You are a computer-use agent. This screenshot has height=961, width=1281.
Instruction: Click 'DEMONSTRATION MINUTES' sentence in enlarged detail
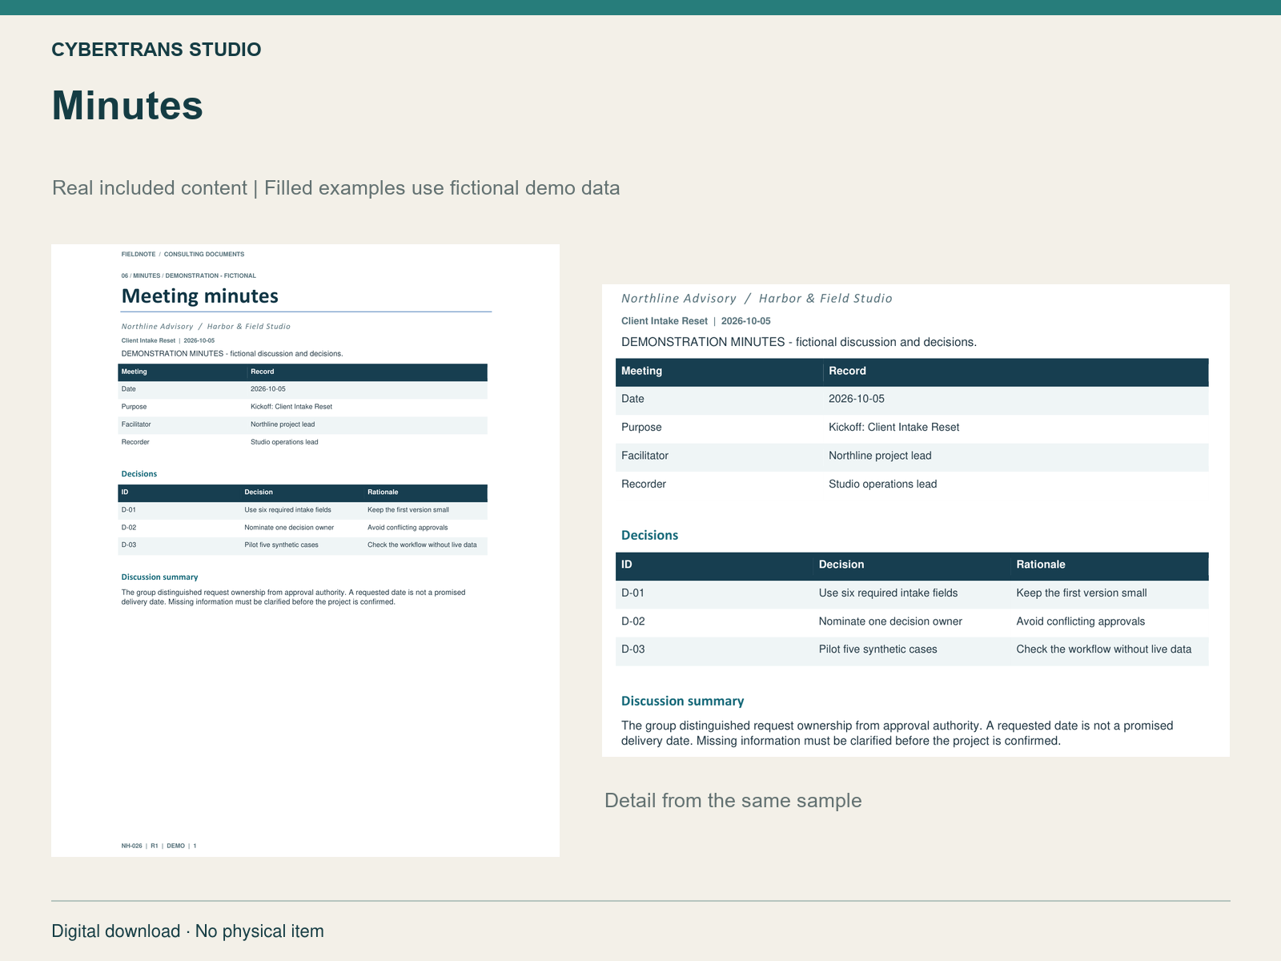point(799,342)
